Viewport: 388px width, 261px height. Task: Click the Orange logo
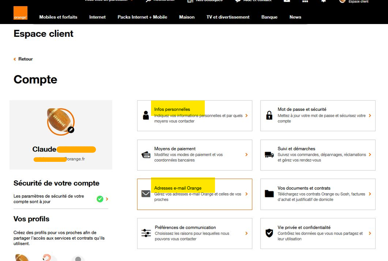point(20,13)
